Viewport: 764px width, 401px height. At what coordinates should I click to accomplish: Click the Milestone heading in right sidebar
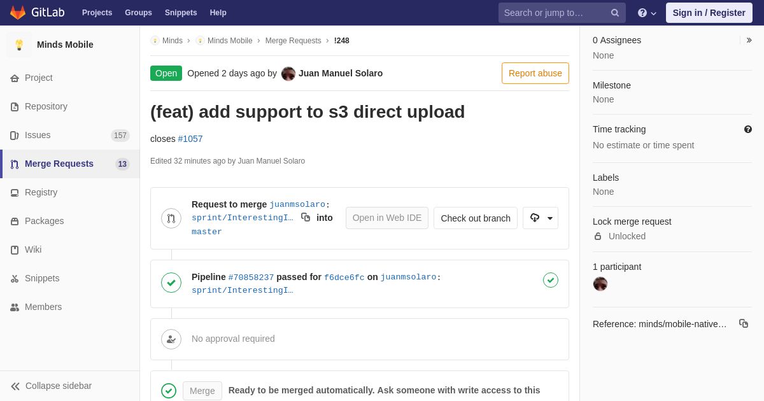pyautogui.click(x=612, y=85)
